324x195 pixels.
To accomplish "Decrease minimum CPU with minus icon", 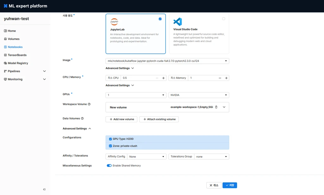I will [x=157, y=78].
